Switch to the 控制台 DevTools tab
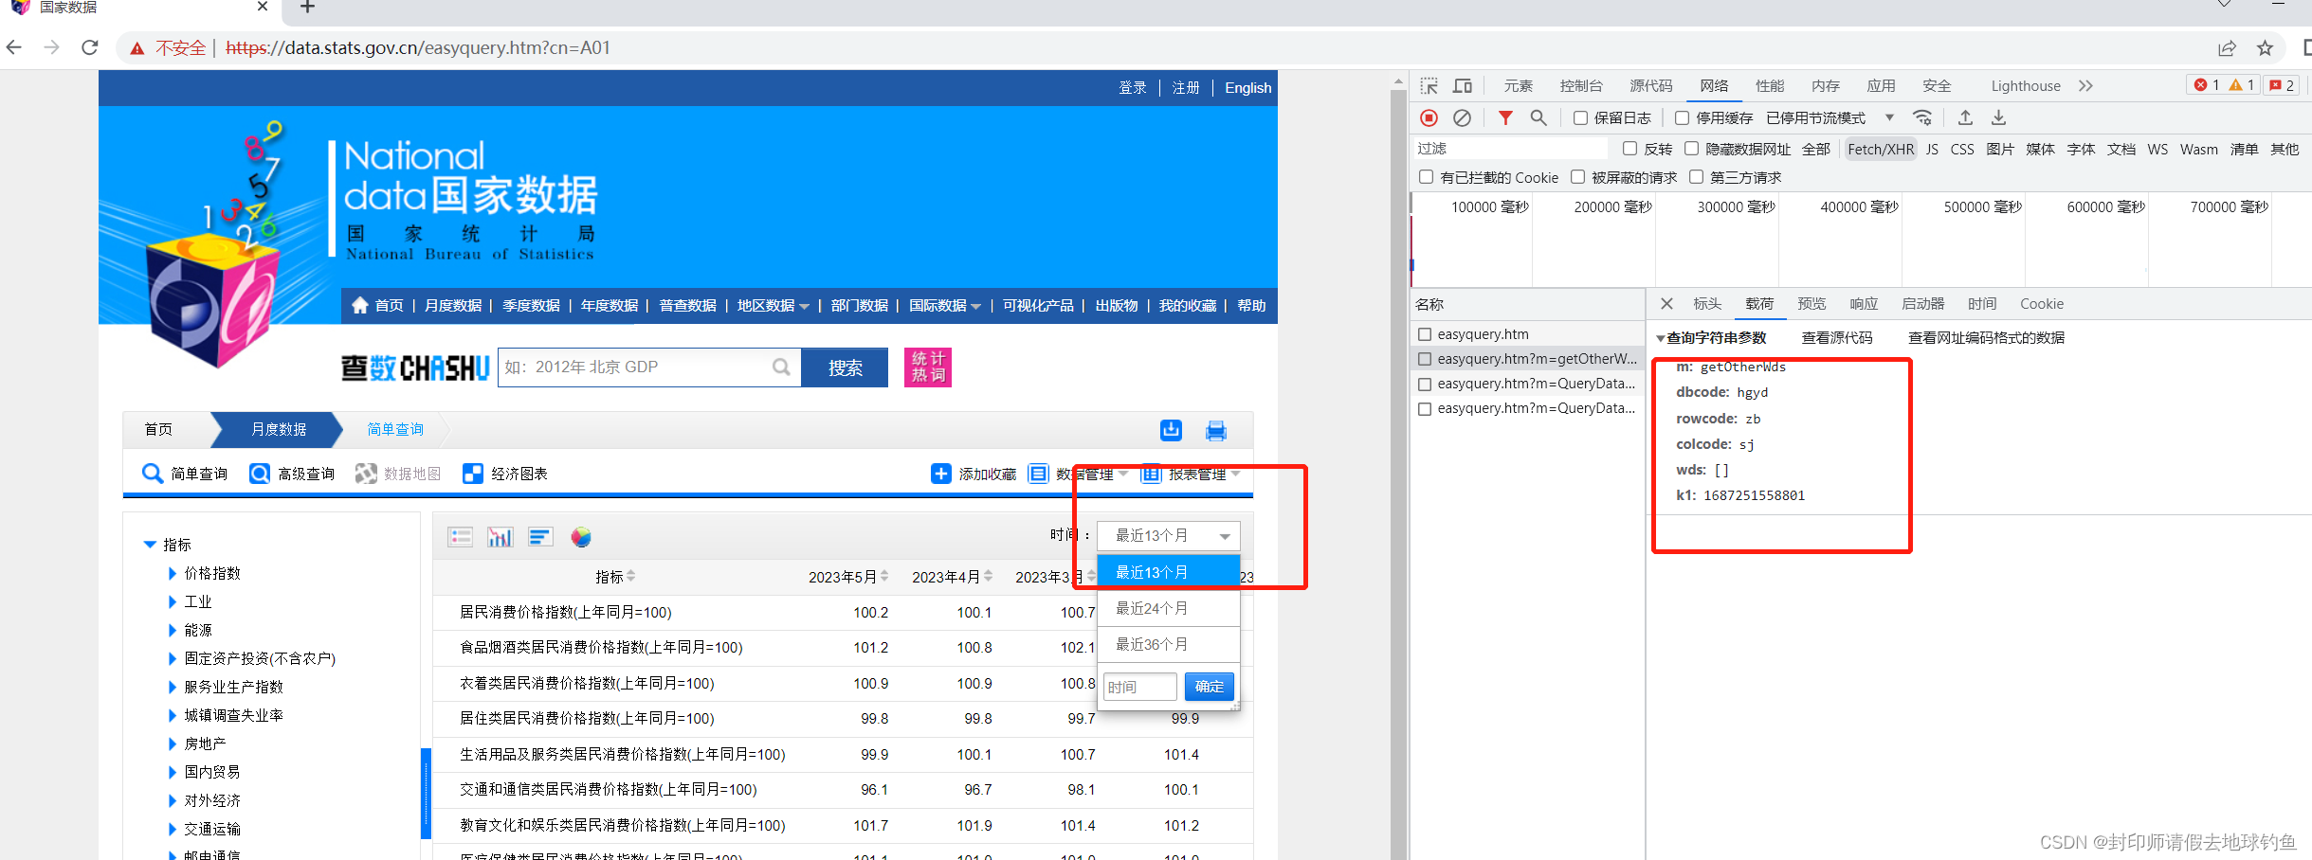This screenshot has width=2312, height=860. pyautogui.click(x=1581, y=86)
